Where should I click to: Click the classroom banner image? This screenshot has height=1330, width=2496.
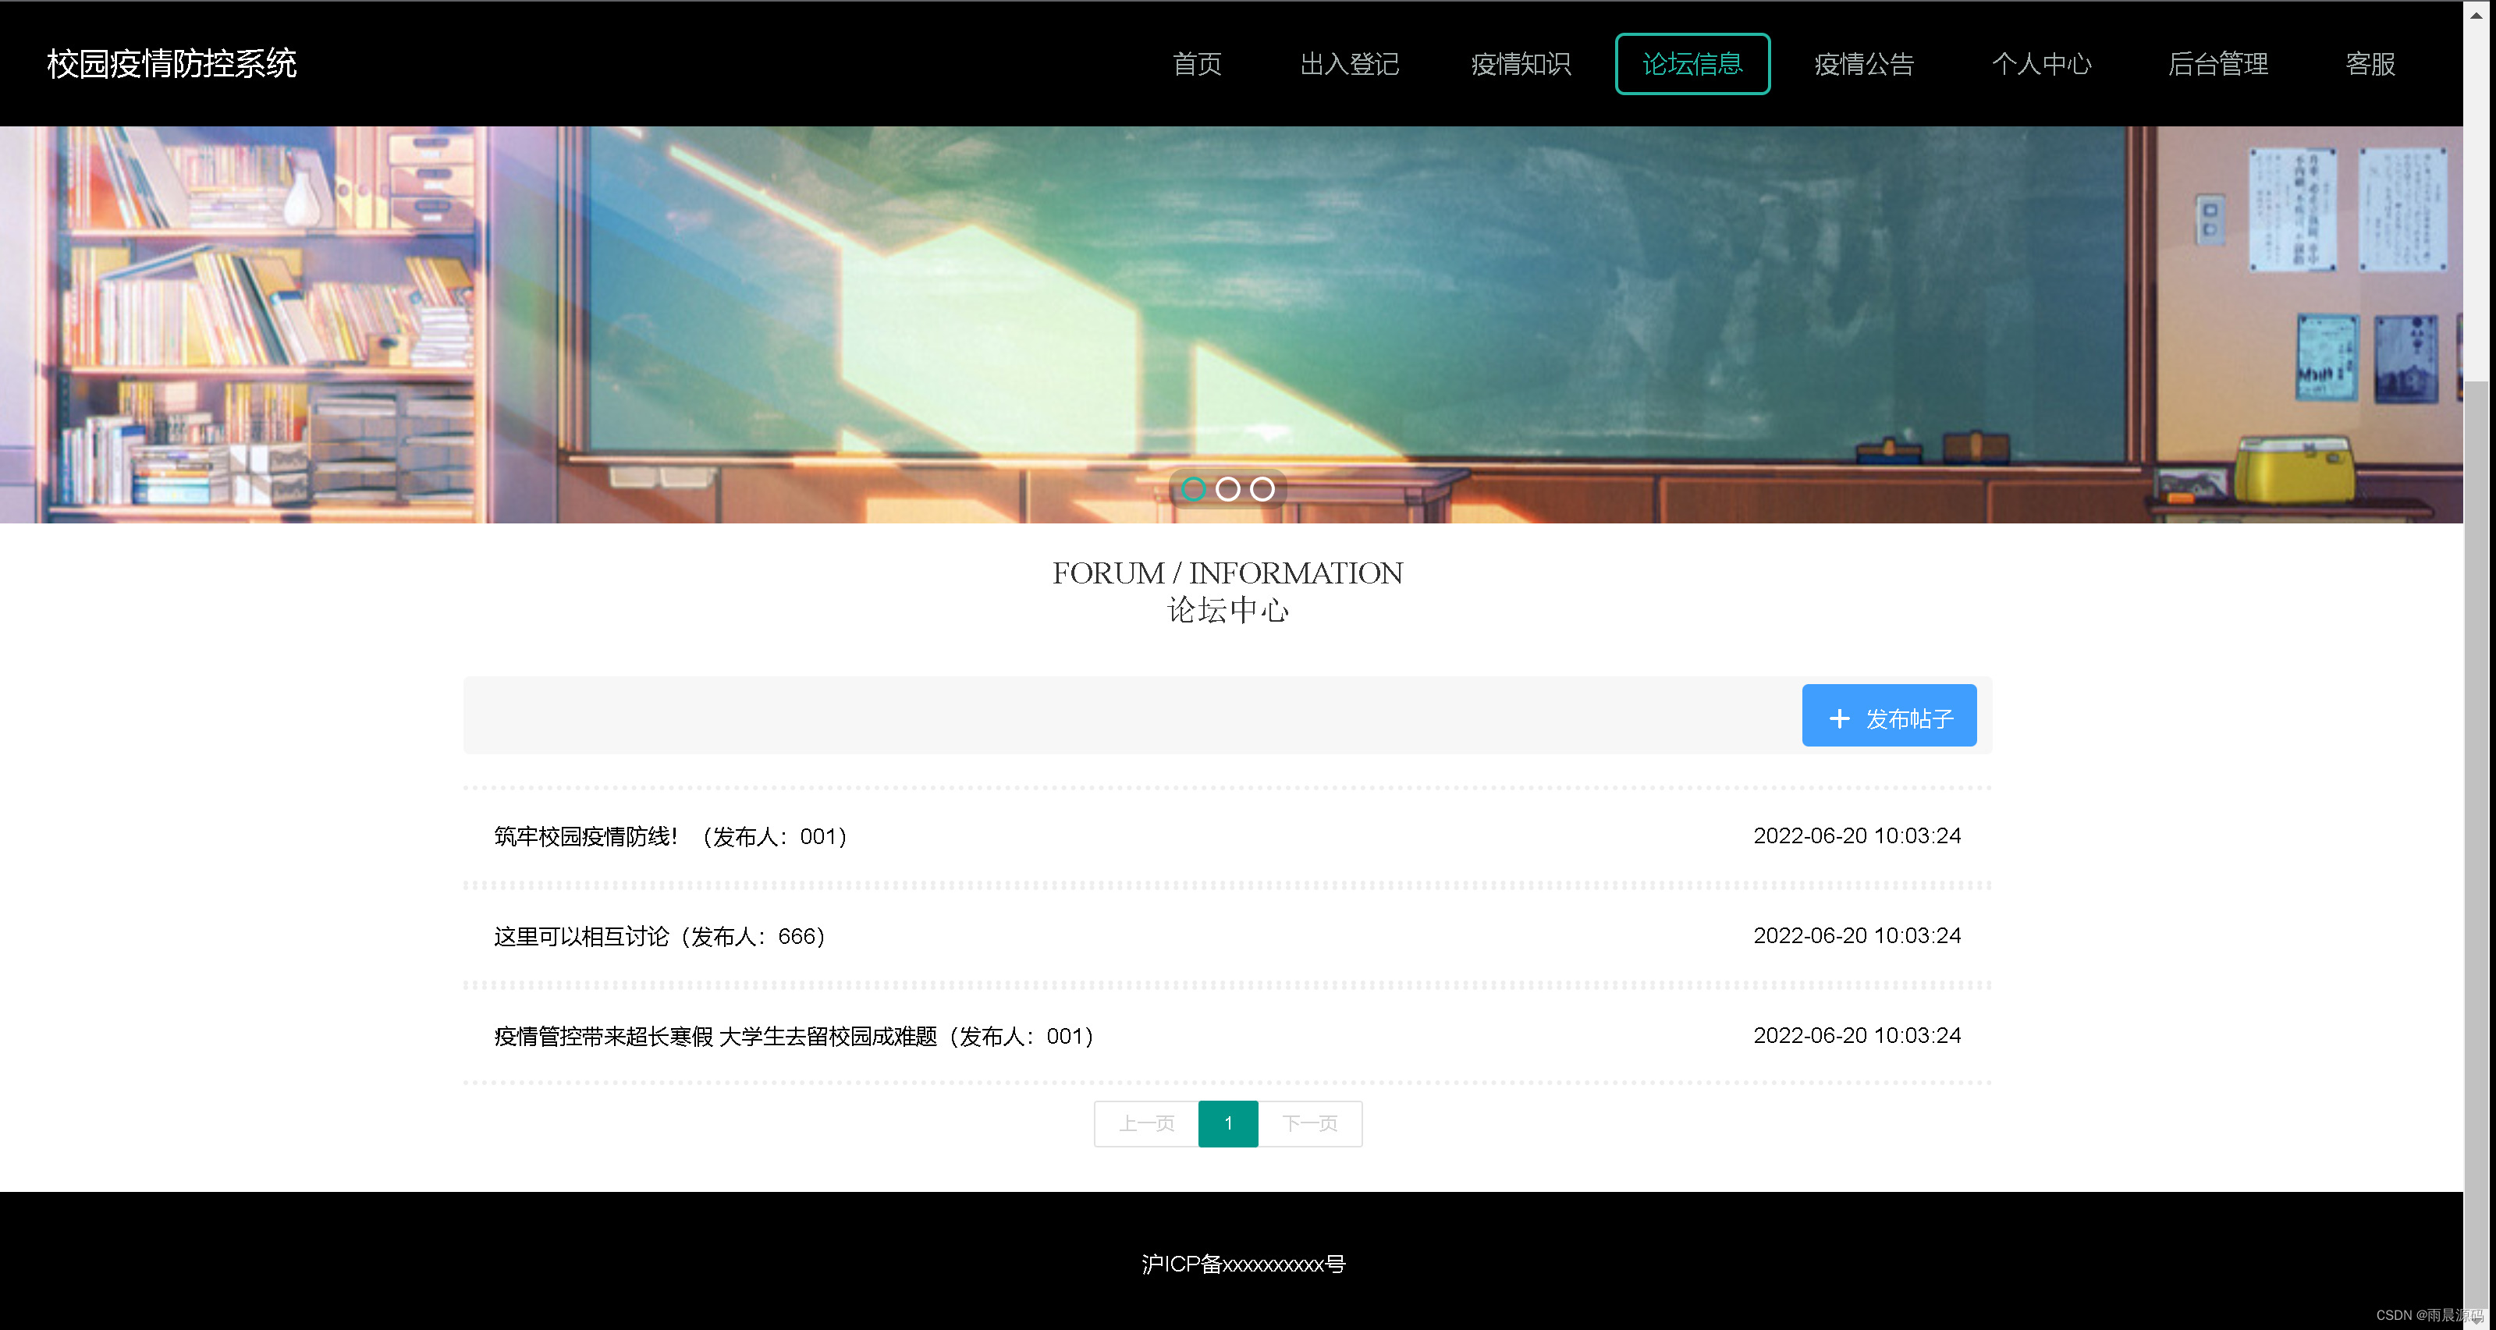(x=1230, y=325)
